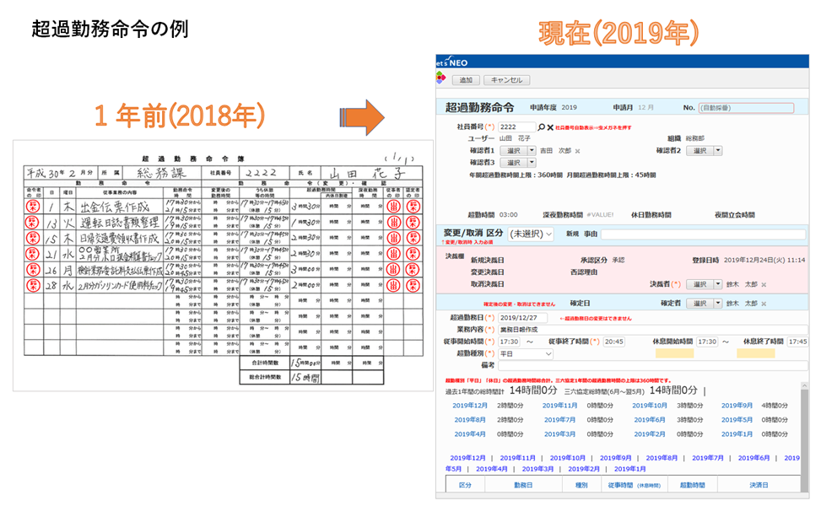Open the 2019年9月 link beside 4時間0分
Image resolution: width=821 pixels, height=506 pixels.
click(736, 406)
